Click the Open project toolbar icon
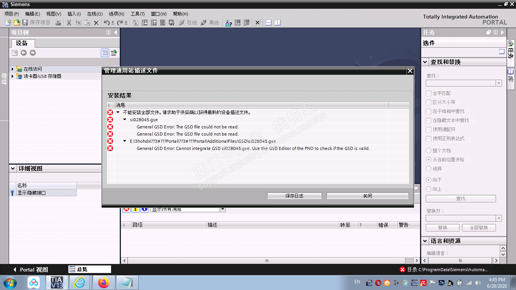 pyautogui.click(x=17, y=23)
